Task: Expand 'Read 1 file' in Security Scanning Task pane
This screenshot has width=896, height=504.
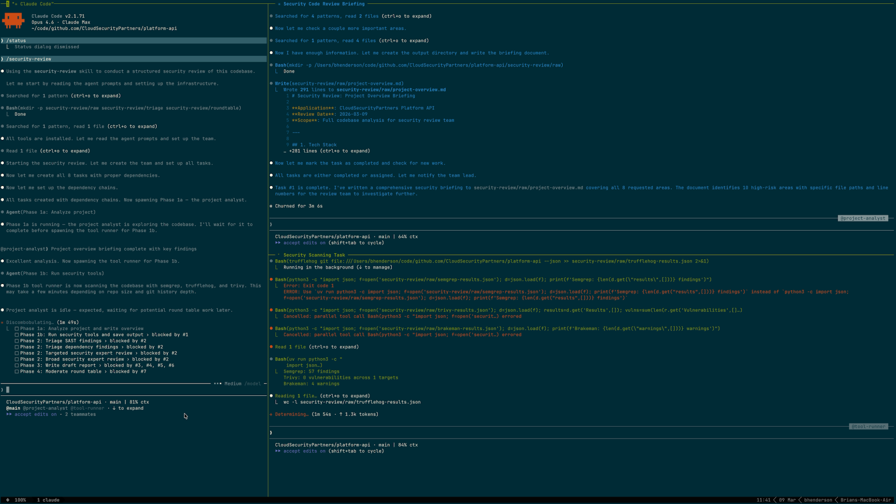Action: click(x=317, y=347)
